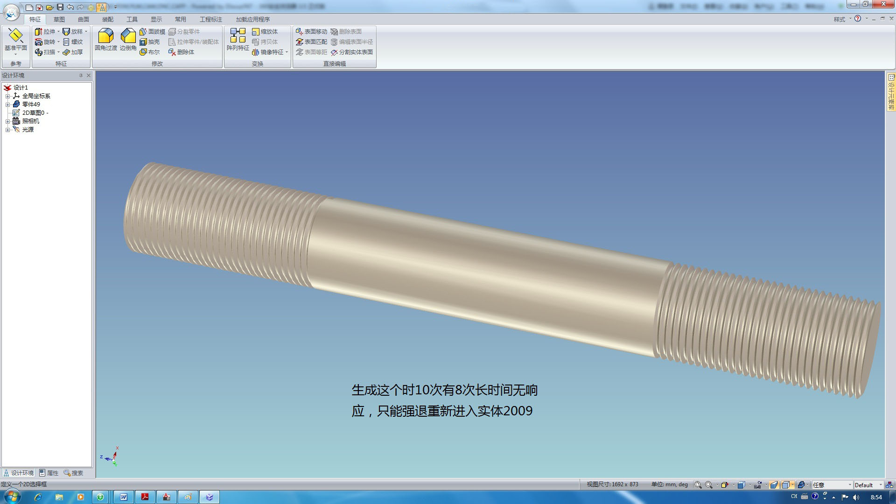Open the 任意 selection filter dropdown
Viewport: 896px width, 504px height.
(850, 485)
